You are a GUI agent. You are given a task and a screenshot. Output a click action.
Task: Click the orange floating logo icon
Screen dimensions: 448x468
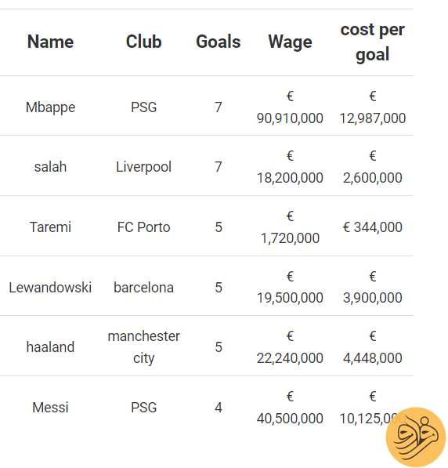coord(415,437)
